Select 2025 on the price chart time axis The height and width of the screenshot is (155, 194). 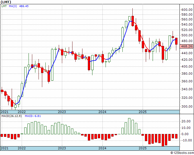pyautogui.click(x=143, y=112)
